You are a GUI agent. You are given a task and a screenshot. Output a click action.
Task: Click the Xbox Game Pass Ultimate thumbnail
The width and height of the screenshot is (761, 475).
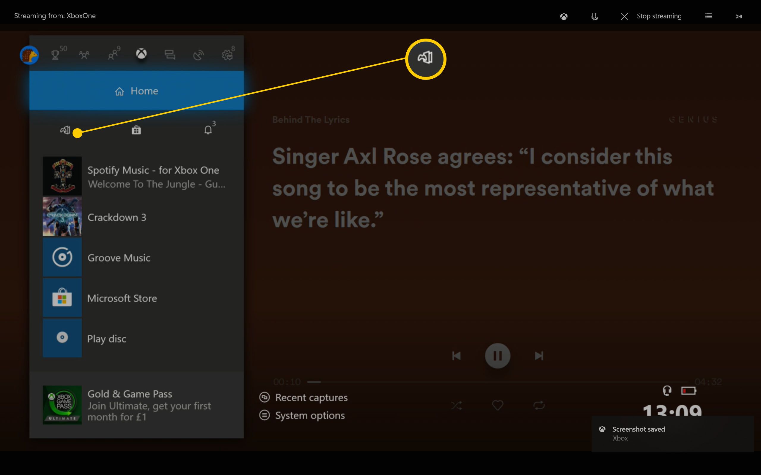tap(62, 405)
